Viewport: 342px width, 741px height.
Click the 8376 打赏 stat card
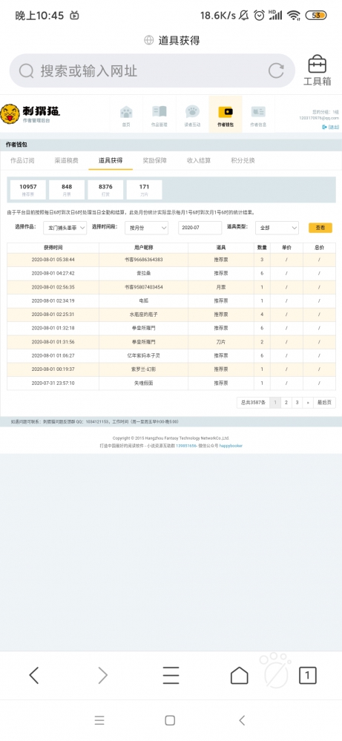pyautogui.click(x=105, y=189)
